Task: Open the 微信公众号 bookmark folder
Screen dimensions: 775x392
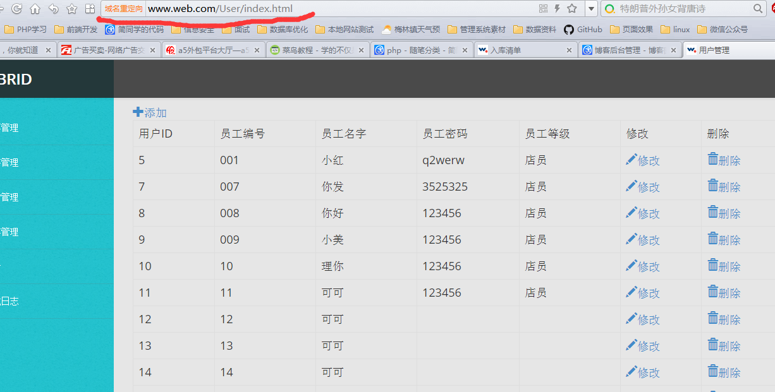Action: (x=723, y=29)
